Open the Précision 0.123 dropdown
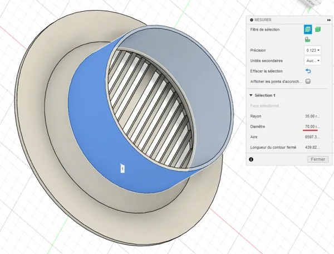 tap(312, 50)
